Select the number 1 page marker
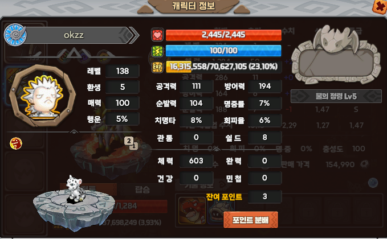The height and width of the screenshot is (239, 387). click(134, 146)
